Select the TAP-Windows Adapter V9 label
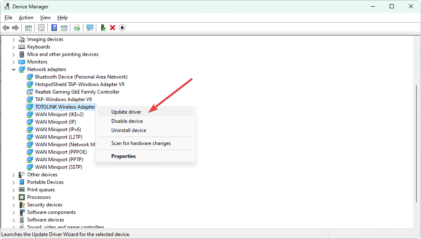 63,99
